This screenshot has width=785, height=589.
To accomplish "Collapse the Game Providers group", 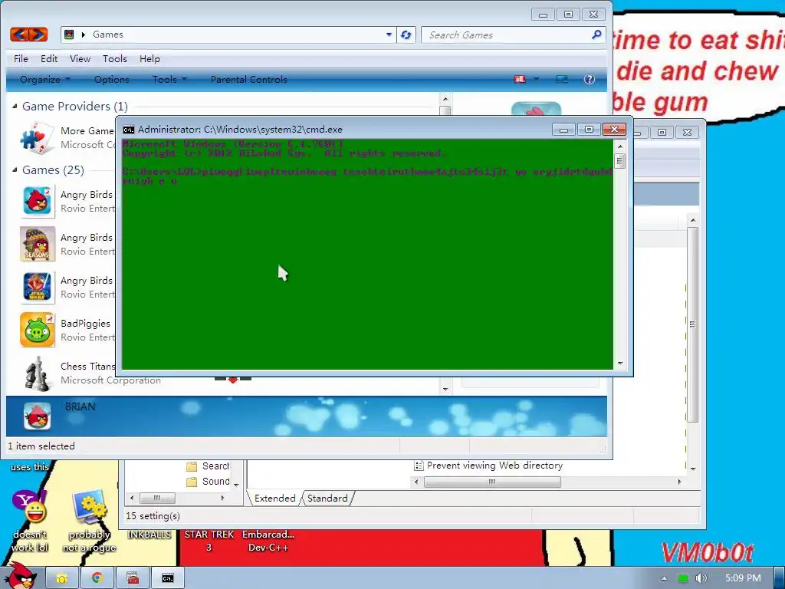I will click(15, 106).
